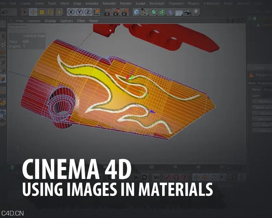
Task: Click Render to Picture Viewer icon
Action: 116,12
